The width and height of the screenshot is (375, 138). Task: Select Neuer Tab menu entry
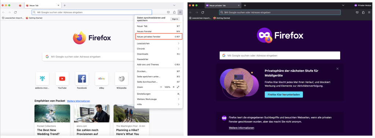tap(159, 26)
